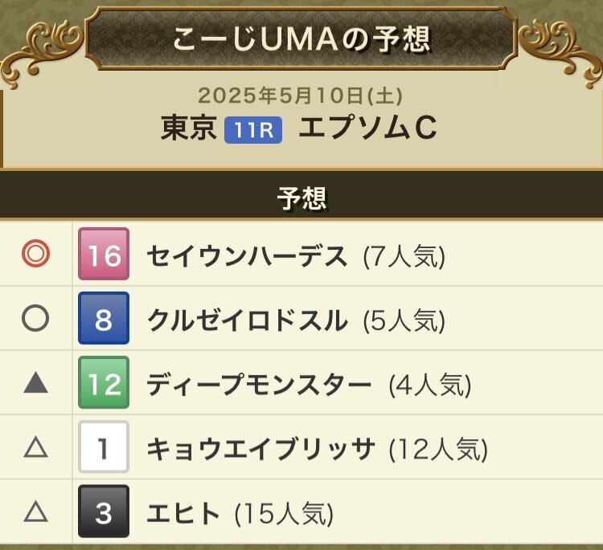Click the hollow triangle beside Kyoei Brissa
This screenshot has width=603, height=550.
pyautogui.click(x=35, y=447)
